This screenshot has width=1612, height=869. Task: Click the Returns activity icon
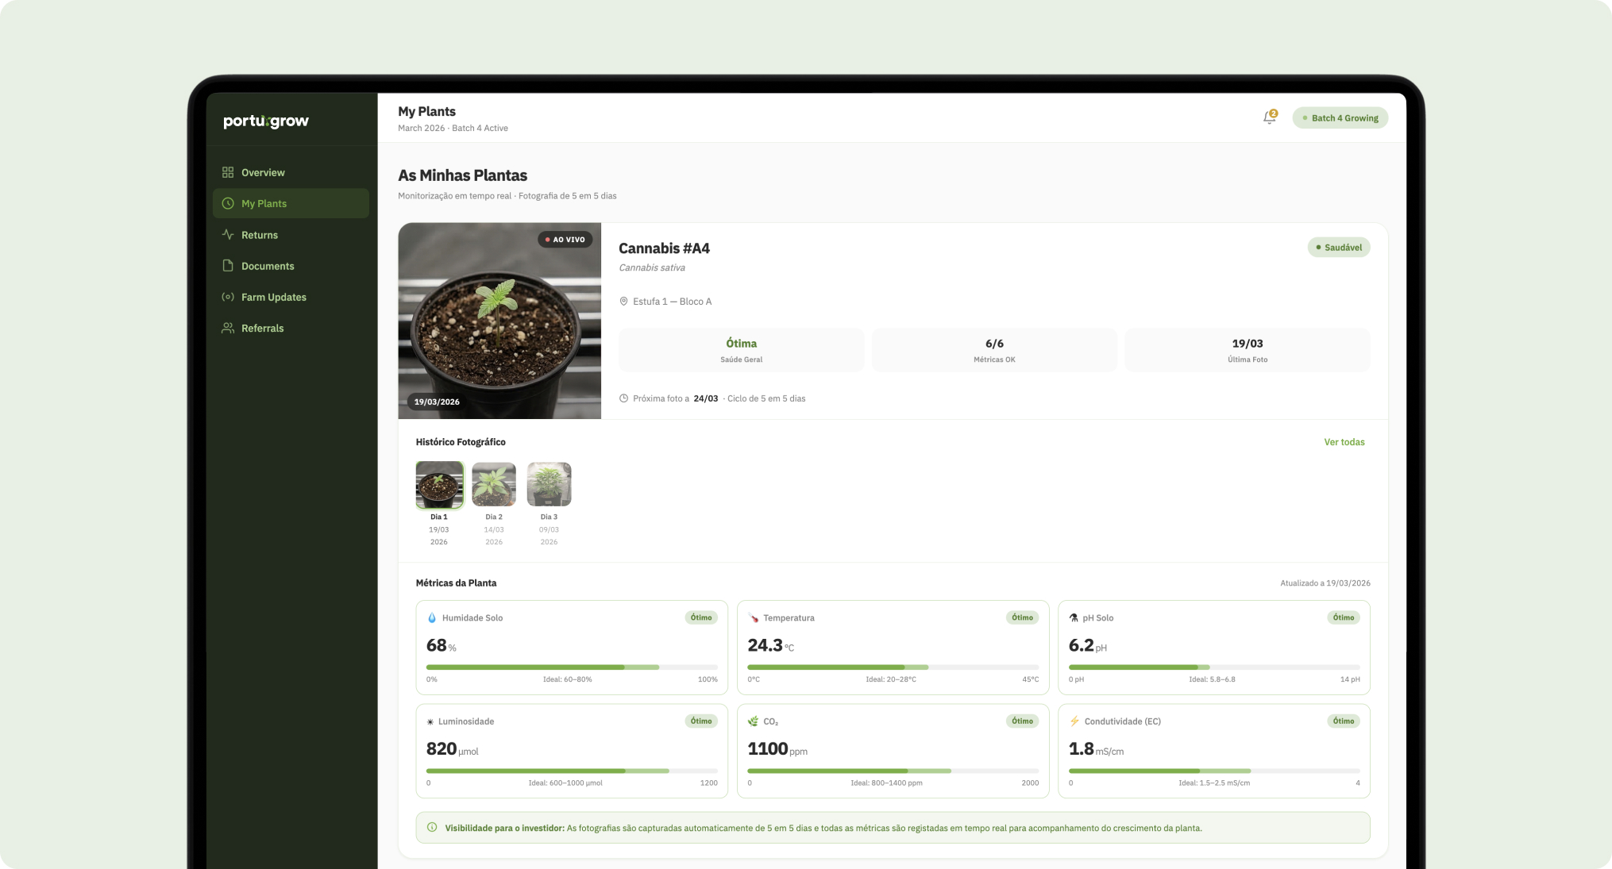click(x=228, y=234)
